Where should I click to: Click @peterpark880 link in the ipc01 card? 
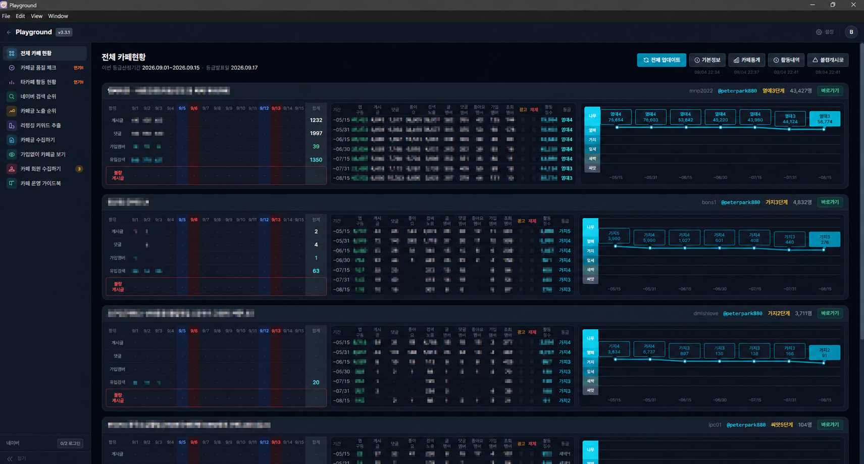746,425
